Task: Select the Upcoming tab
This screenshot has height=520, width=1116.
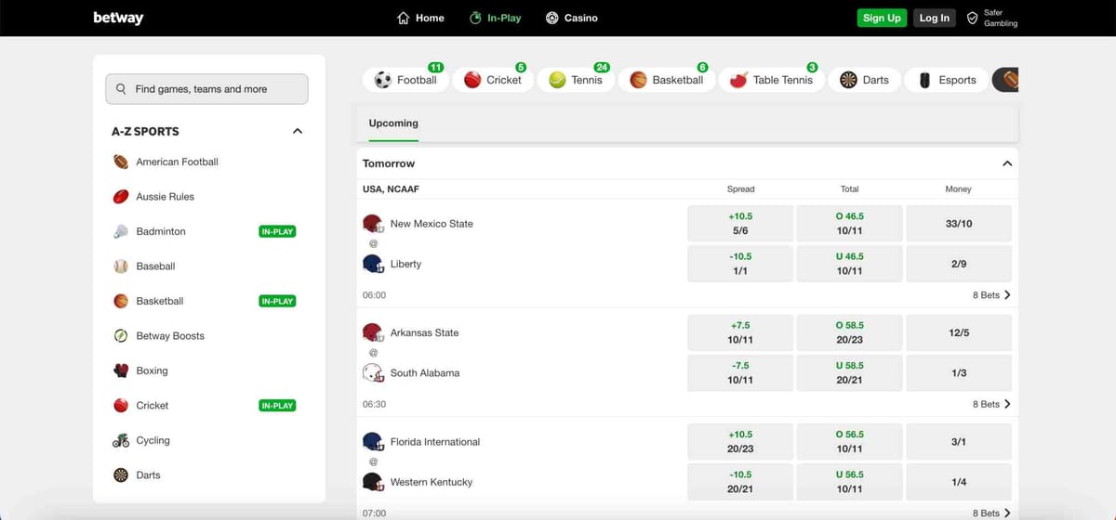Action: tap(393, 123)
